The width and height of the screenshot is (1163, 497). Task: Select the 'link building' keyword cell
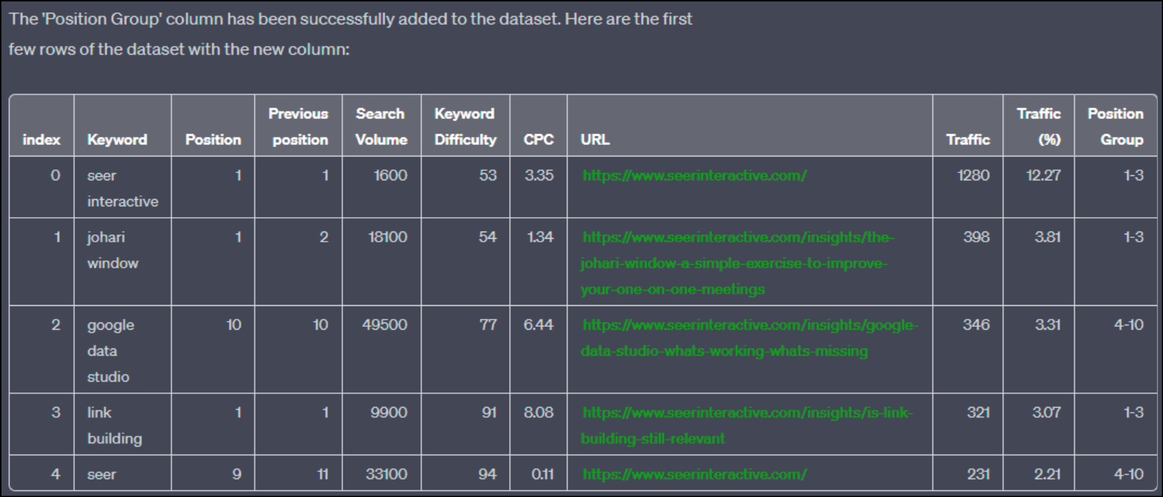click(x=114, y=425)
